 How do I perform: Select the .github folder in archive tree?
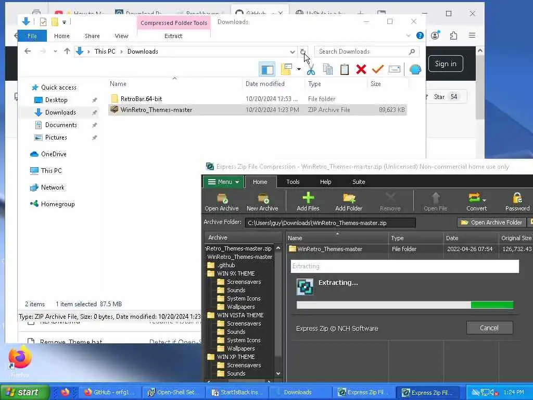[226, 265]
